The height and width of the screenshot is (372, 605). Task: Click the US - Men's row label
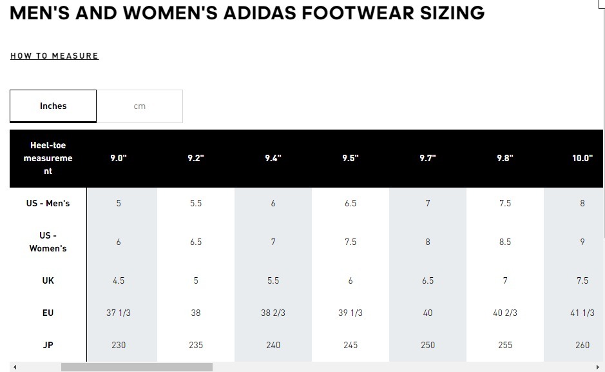point(48,203)
